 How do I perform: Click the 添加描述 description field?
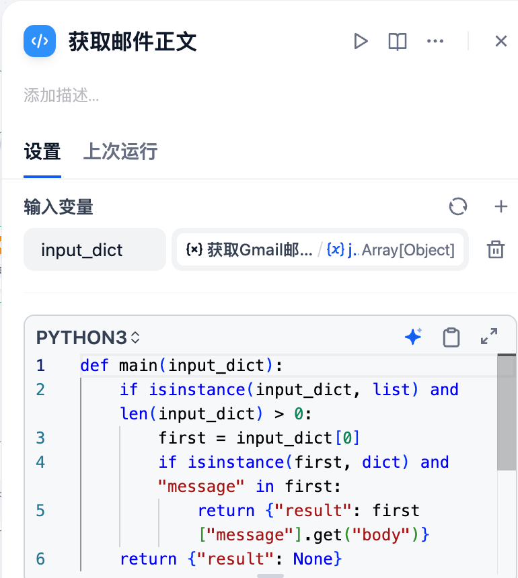(x=61, y=95)
